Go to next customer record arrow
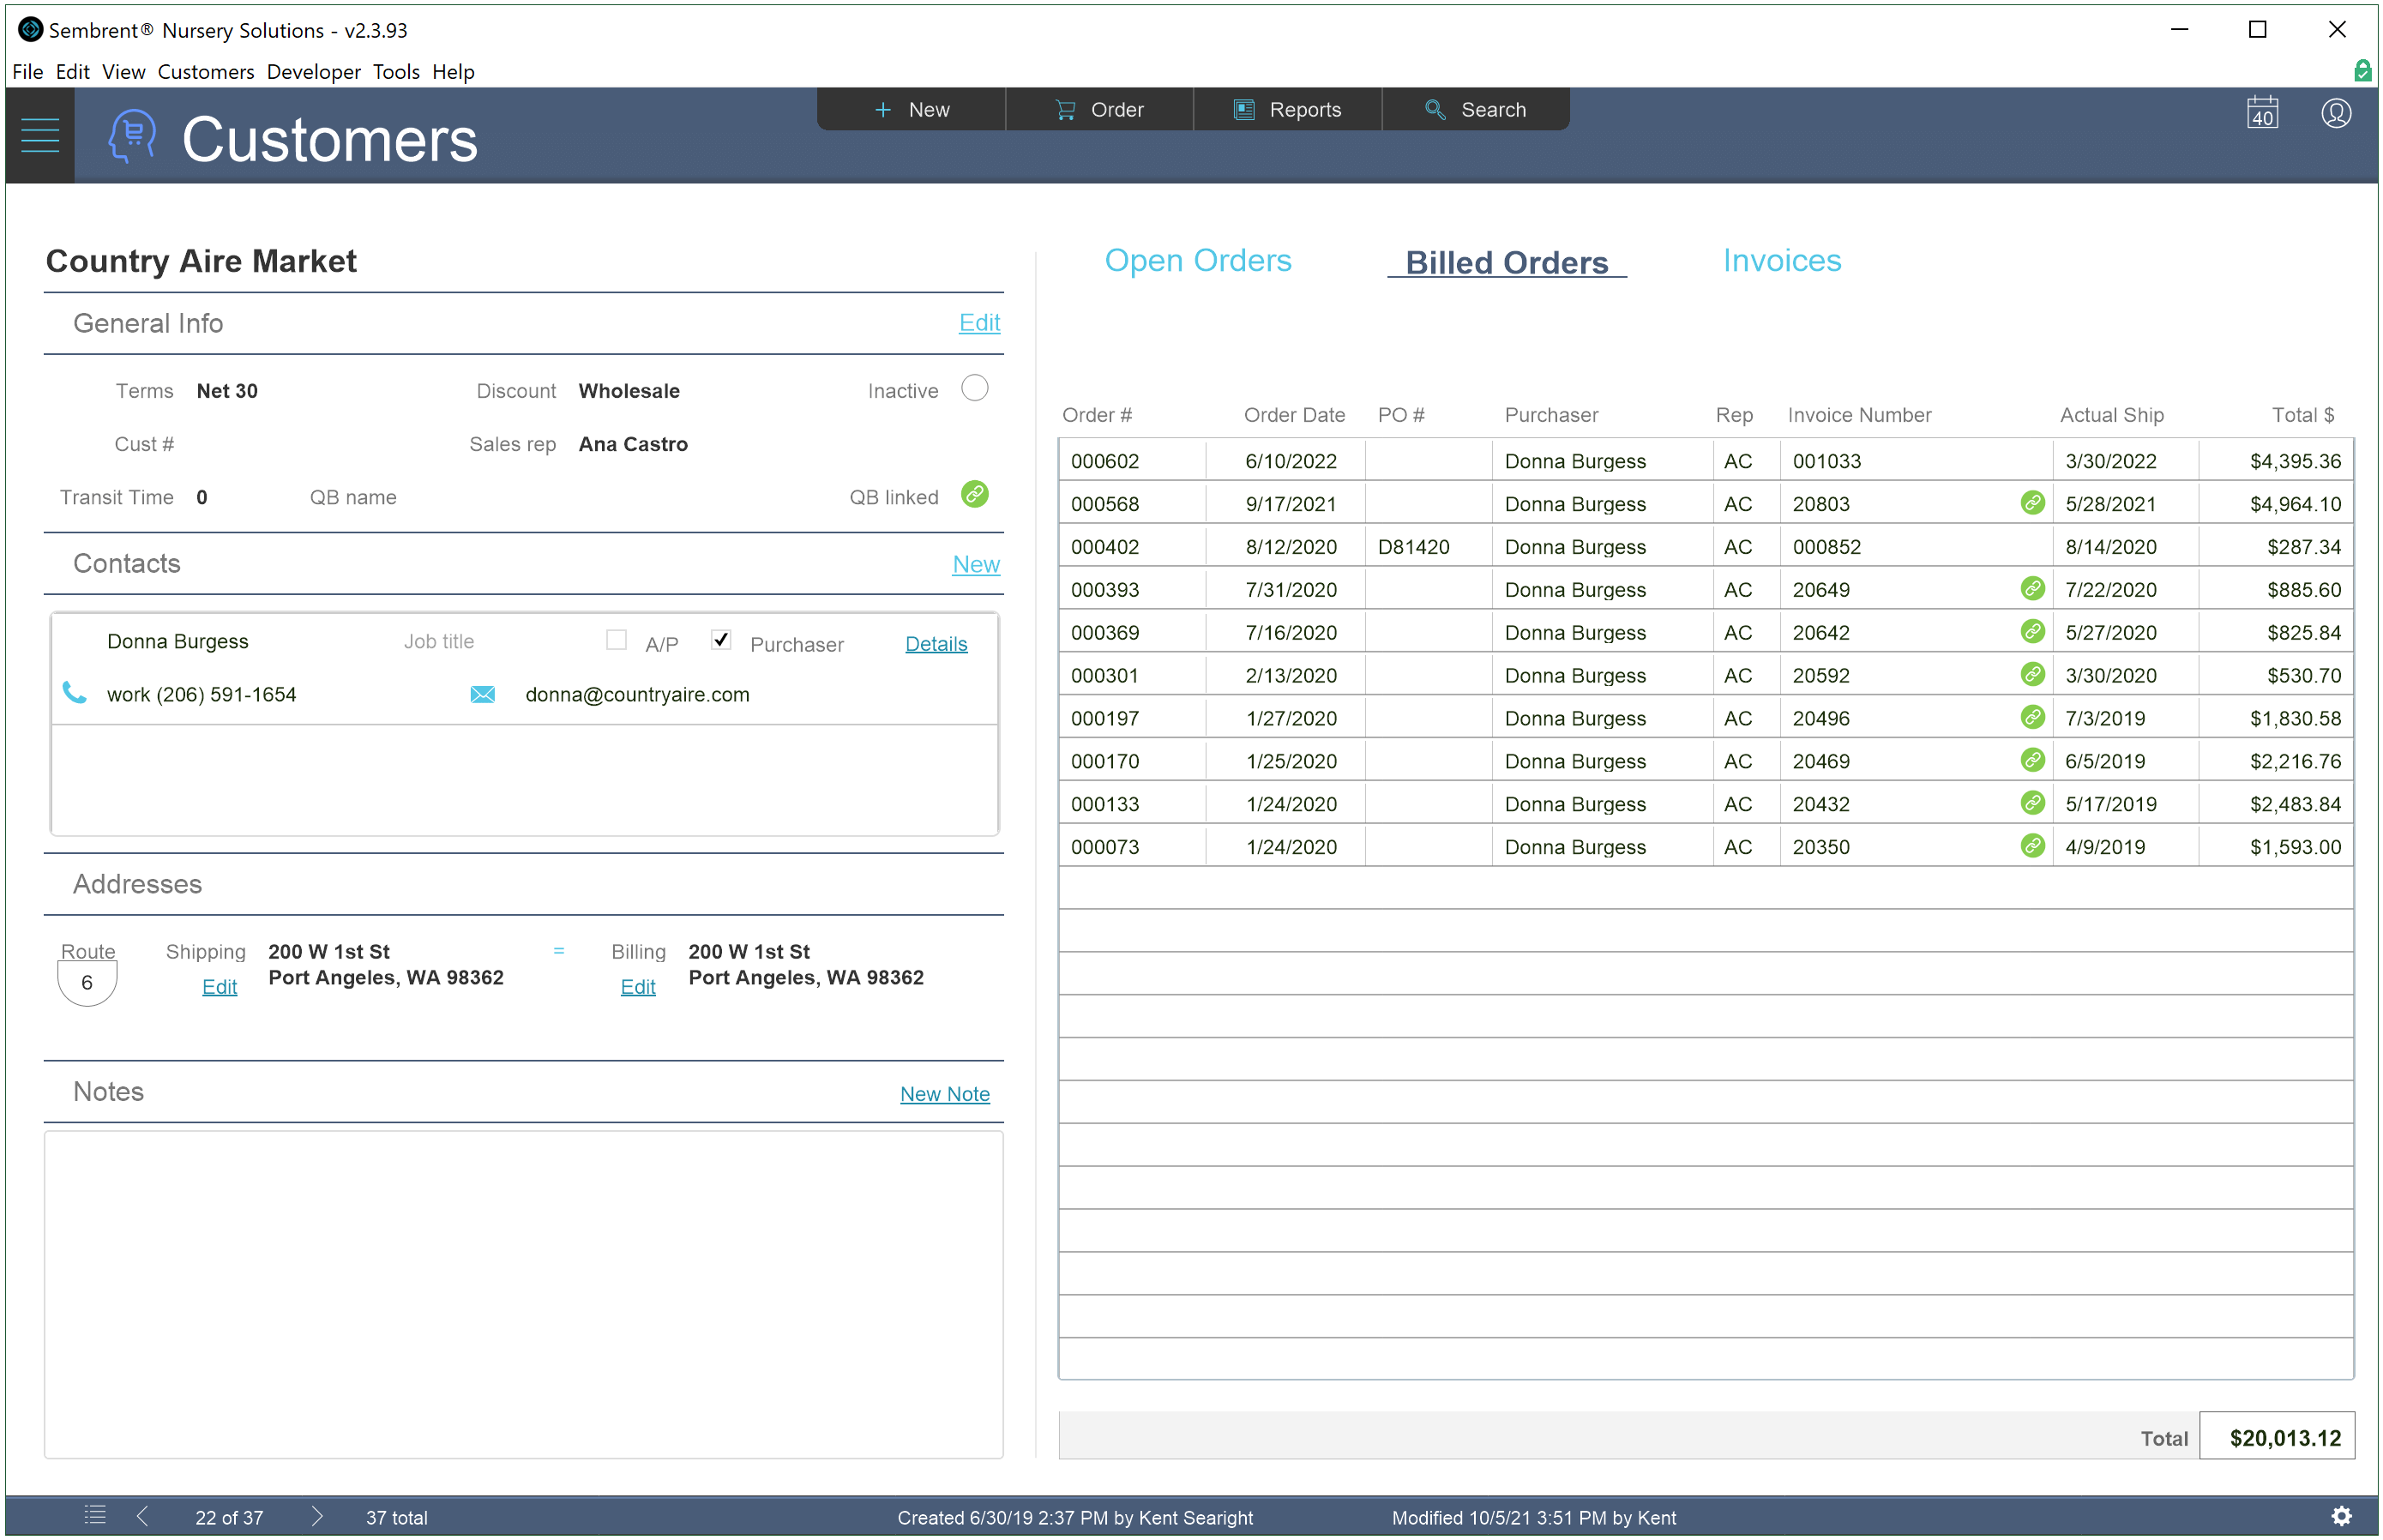This screenshot has width=2383, height=1540. pyautogui.click(x=317, y=1516)
